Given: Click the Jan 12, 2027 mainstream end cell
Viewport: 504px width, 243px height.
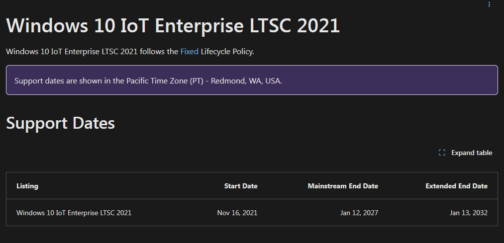Looking at the screenshot, I should (x=359, y=213).
